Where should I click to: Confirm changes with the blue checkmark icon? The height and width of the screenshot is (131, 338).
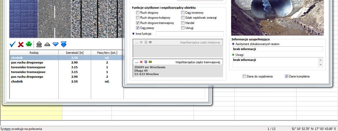click(x=13, y=44)
